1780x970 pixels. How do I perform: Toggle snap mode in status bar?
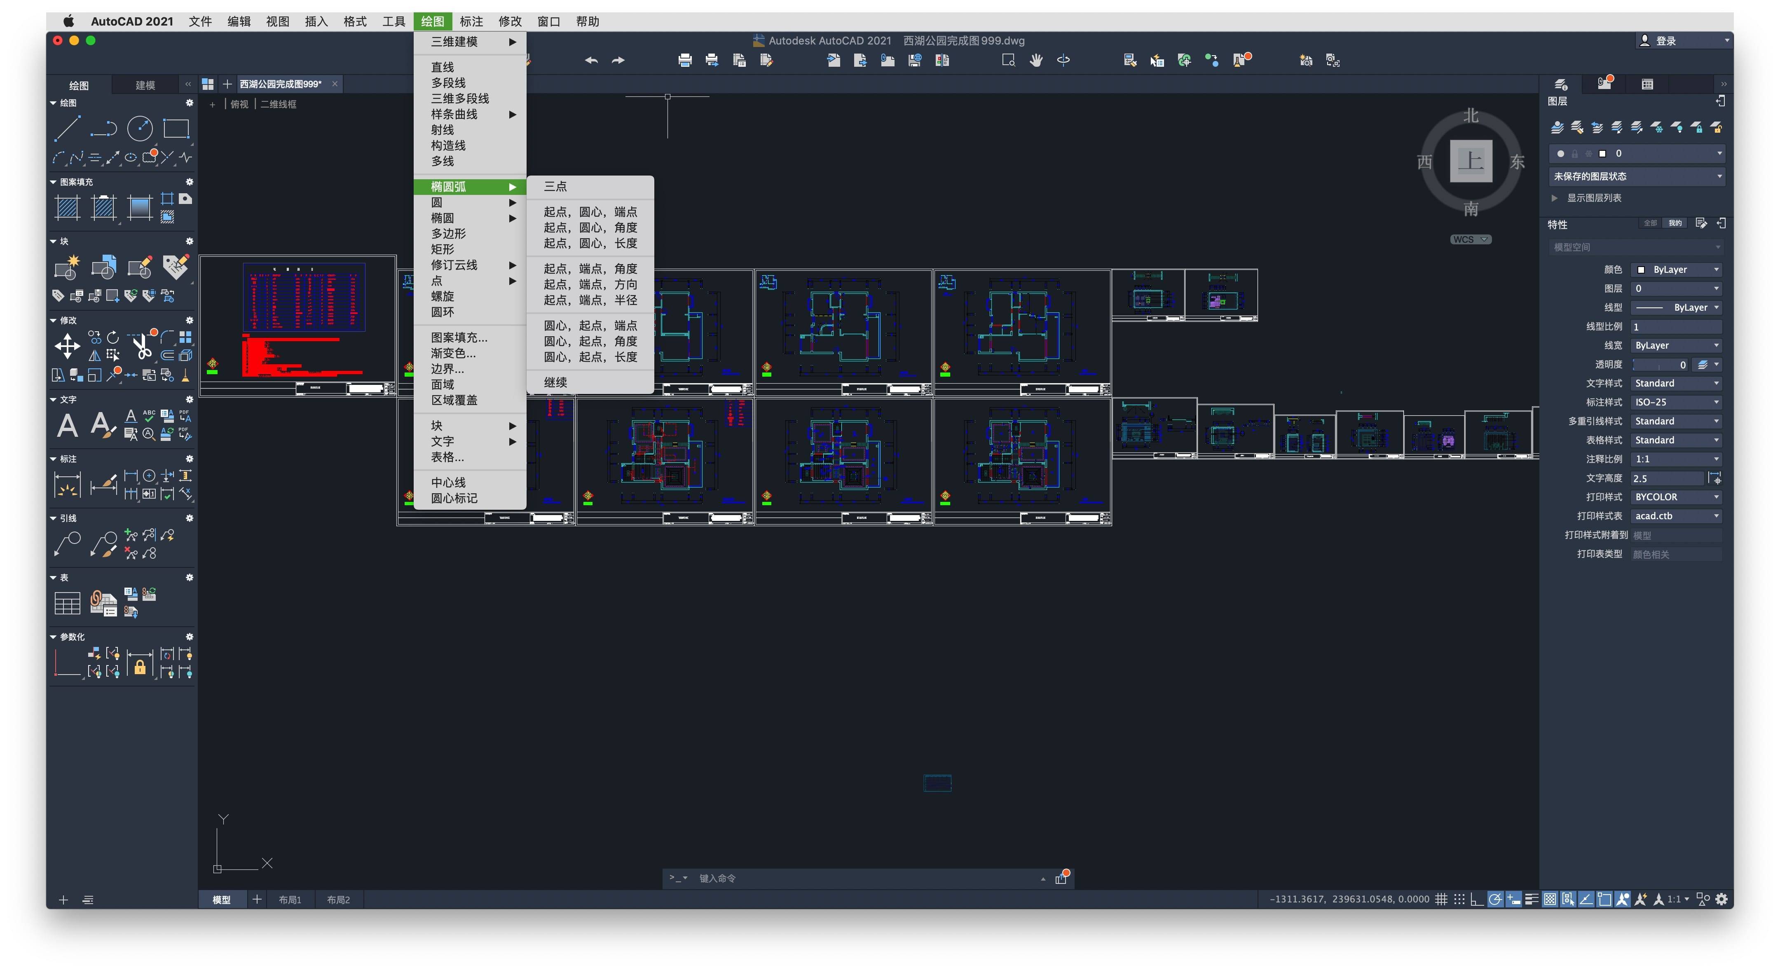click(1459, 899)
